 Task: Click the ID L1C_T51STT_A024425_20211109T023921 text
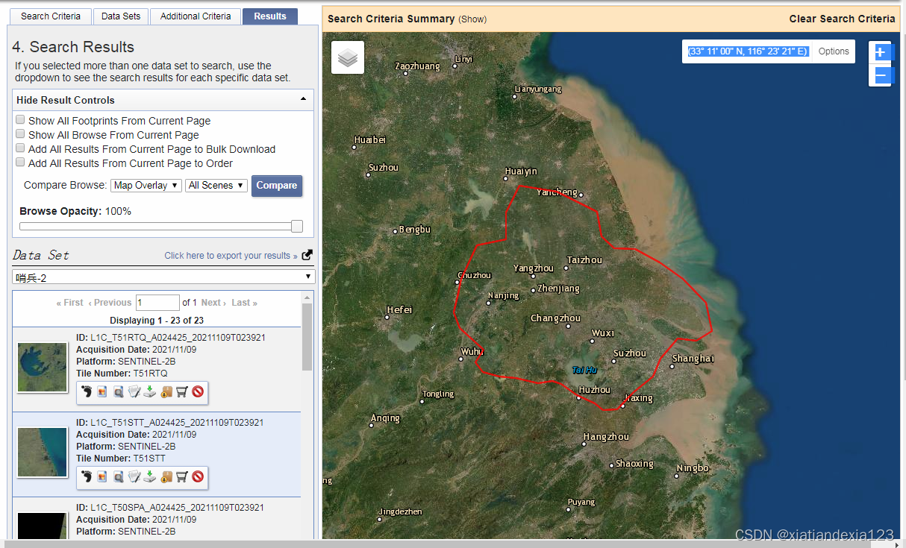point(177,423)
